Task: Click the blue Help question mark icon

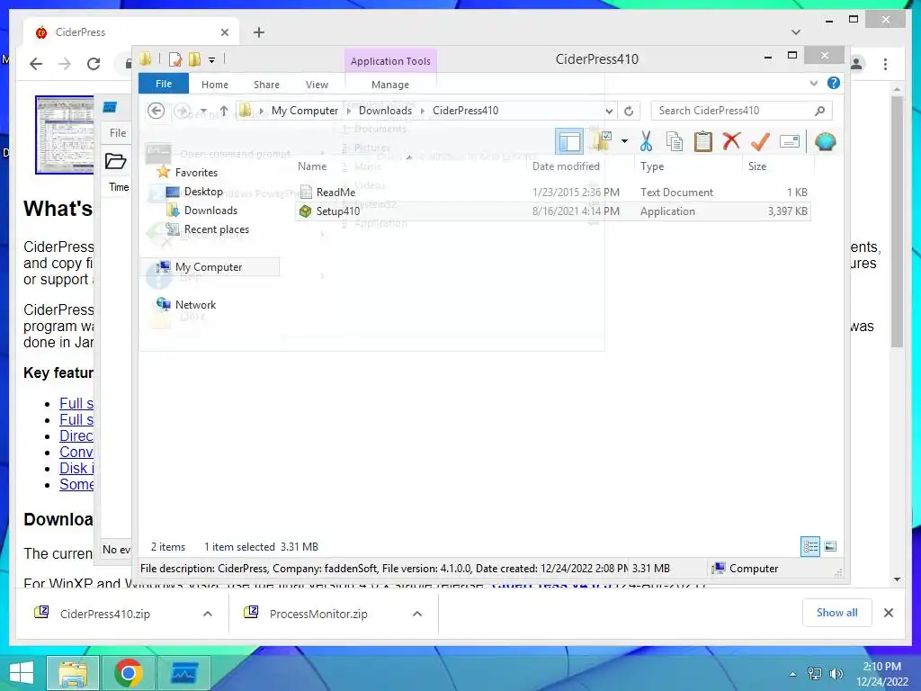Action: [x=834, y=83]
